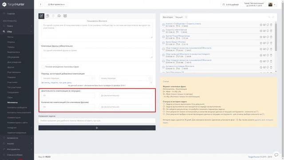Click the 'TargetHunter' footer link
The width and height of the screenshot is (284, 160).
point(254,157)
